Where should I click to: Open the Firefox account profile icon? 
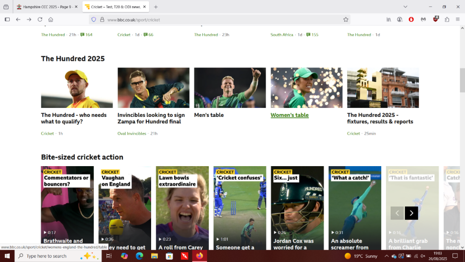coord(399,20)
